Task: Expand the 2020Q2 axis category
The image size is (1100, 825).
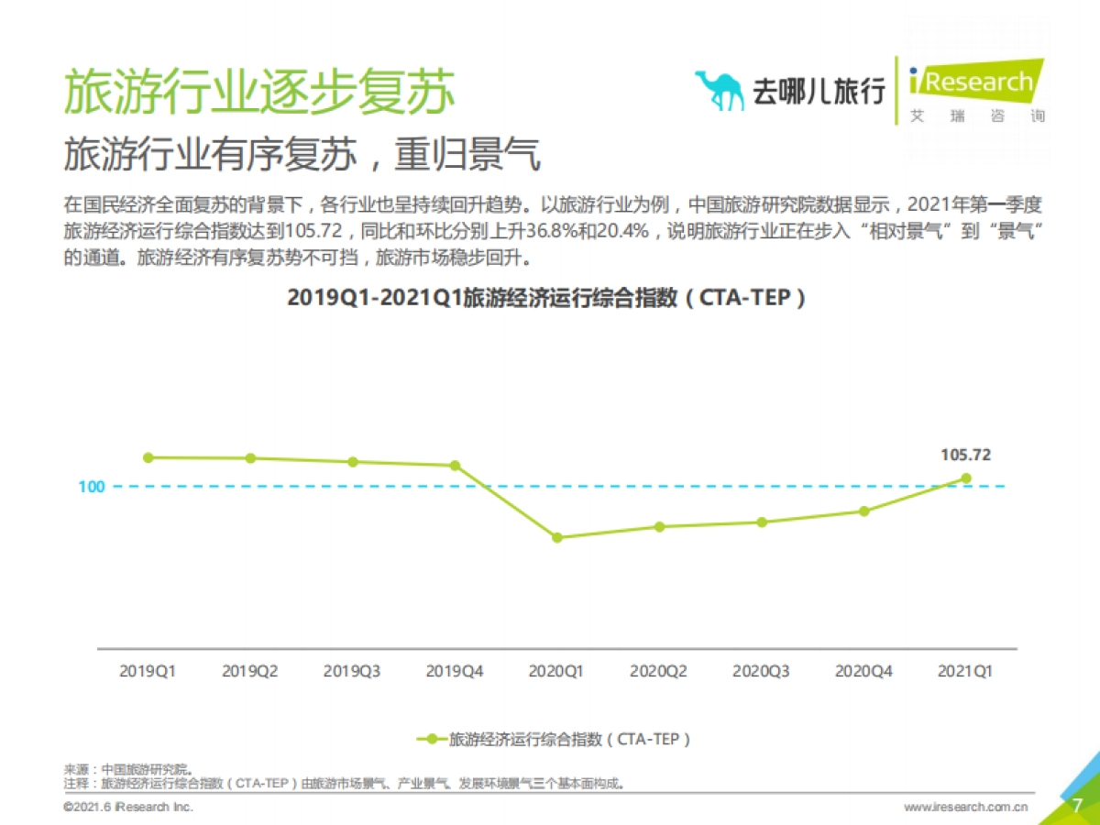Action: [x=658, y=671]
